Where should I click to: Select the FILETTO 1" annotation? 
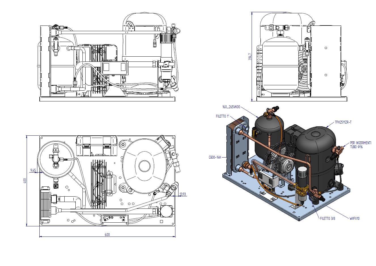coord(222,116)
